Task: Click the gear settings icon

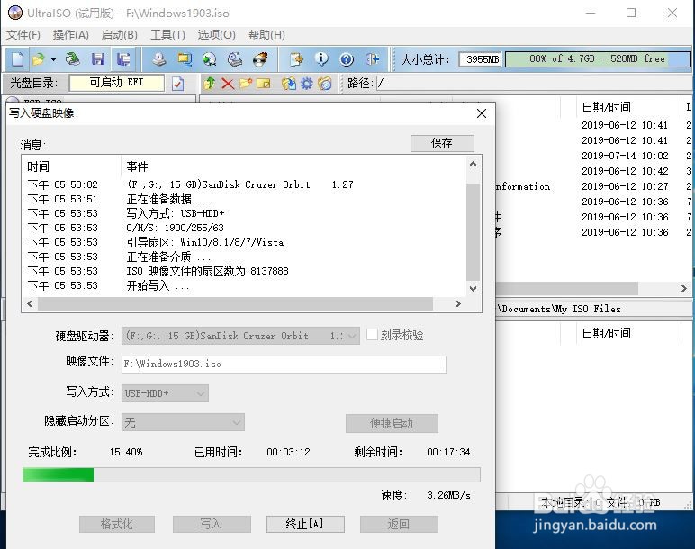Action: (307, 84)
